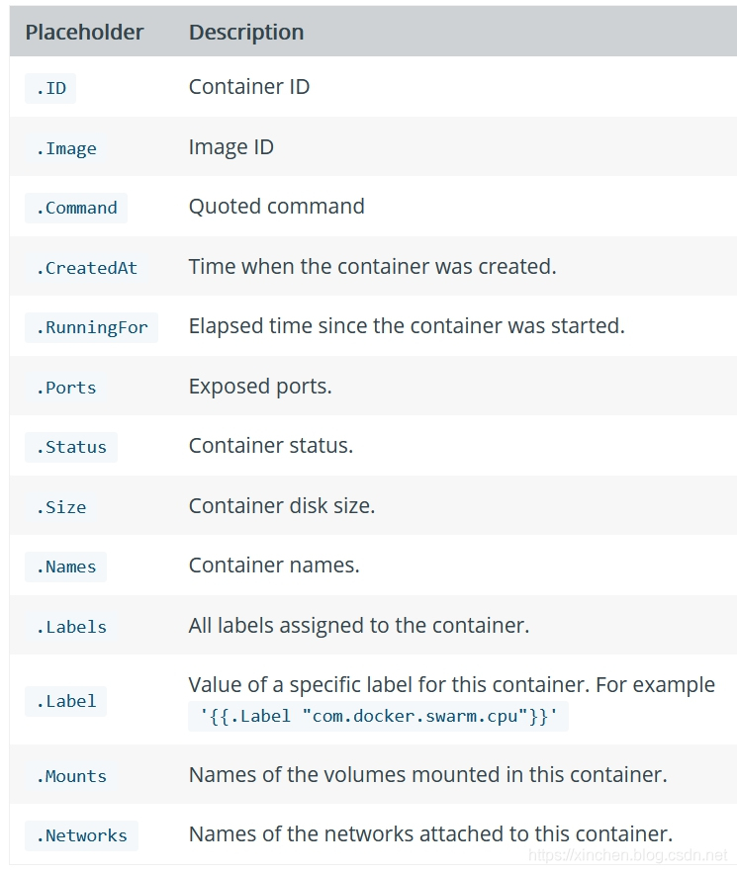The image size is (737, 873).
Task: Click the .ID placeholder code tag
Action: (x=50, y=89)
